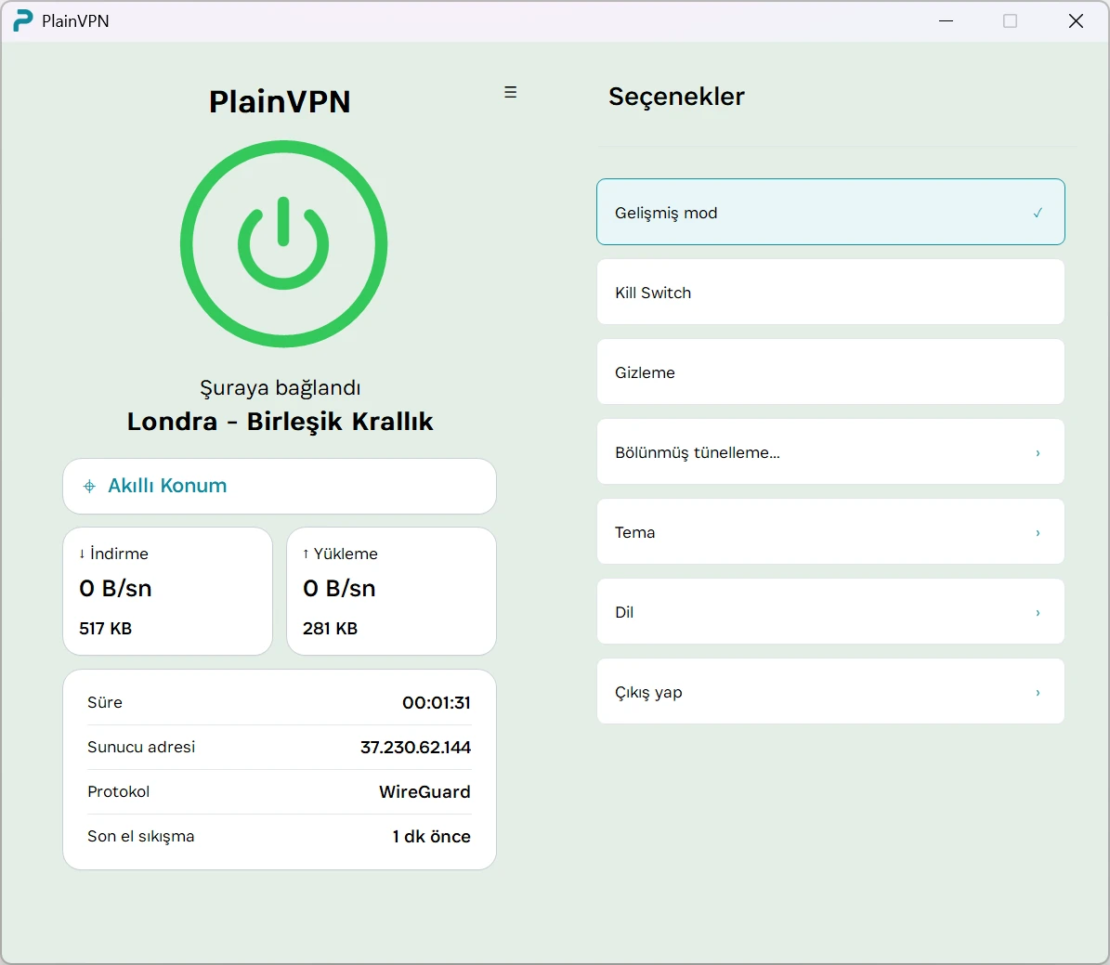The image size is (1110, 965).
Task: Click the checkmark on Gelişmiş mod
Action: pos(1038,213)
